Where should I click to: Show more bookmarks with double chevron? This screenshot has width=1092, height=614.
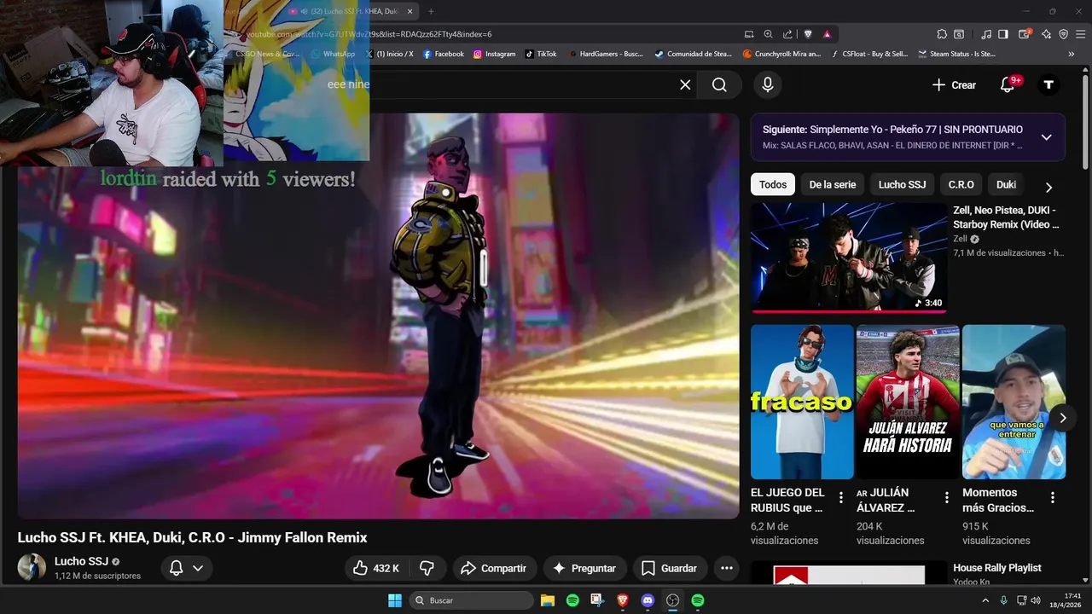[x=1072, y=54]
